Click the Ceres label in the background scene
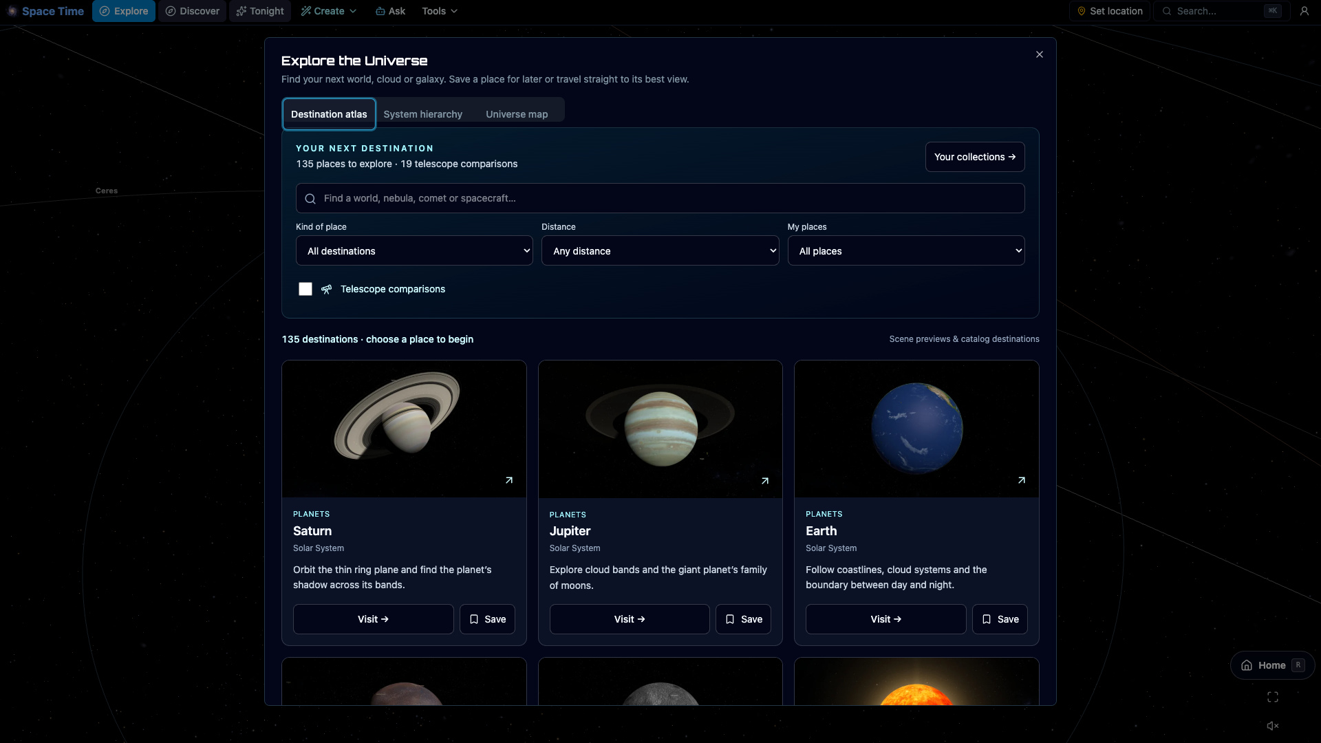 pyautogui.click(x=107, y=191)
